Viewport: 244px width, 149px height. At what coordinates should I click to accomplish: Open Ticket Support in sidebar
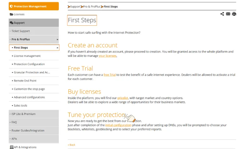34,31
